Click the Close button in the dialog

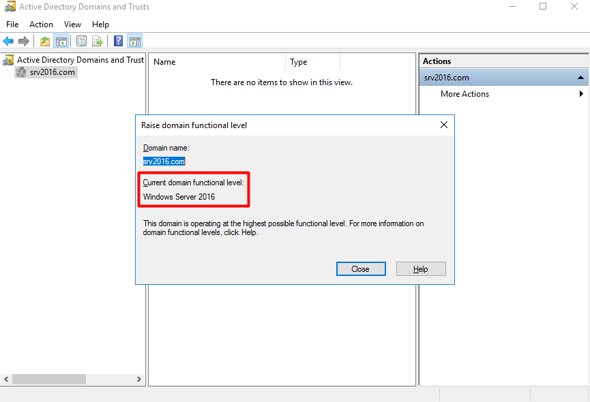tap(361, 269)
